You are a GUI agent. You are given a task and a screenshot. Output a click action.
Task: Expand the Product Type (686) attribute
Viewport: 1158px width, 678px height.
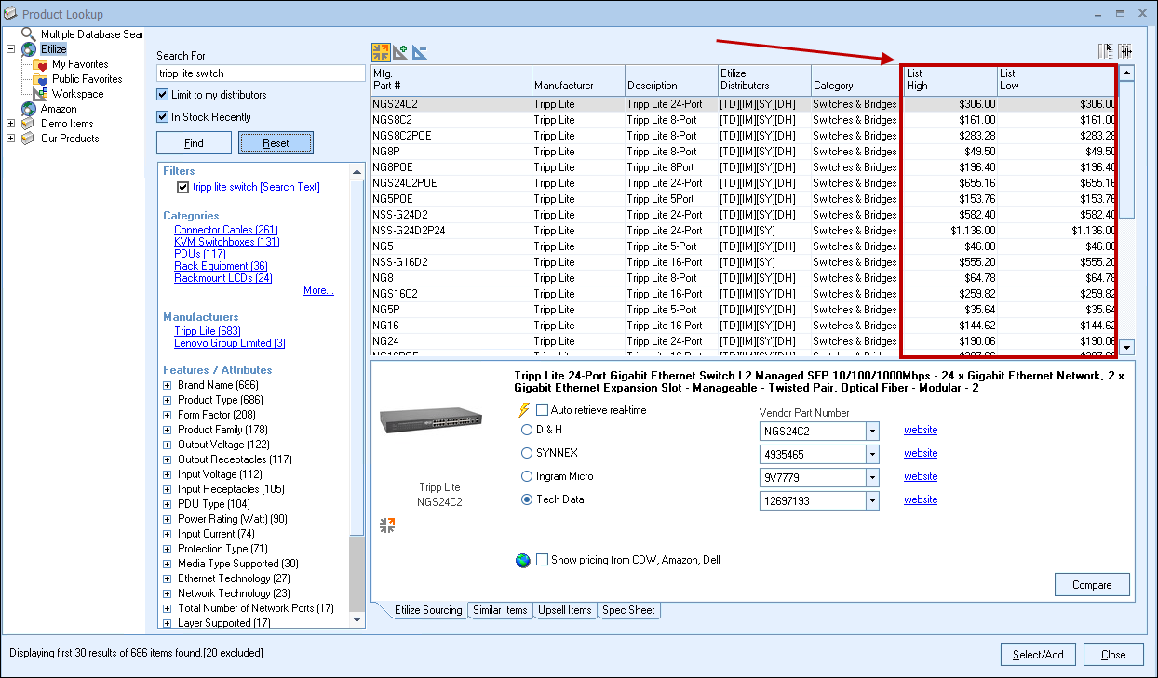pyautogui.click(x=168, y=400)
